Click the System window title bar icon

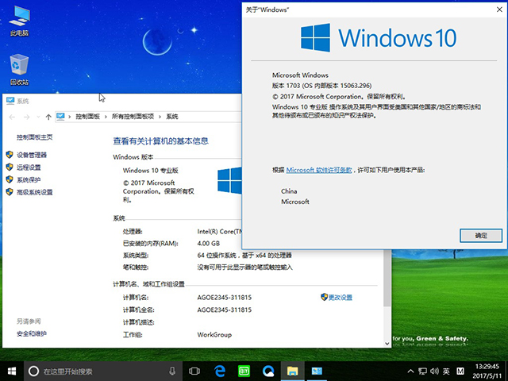coord(10,101)
